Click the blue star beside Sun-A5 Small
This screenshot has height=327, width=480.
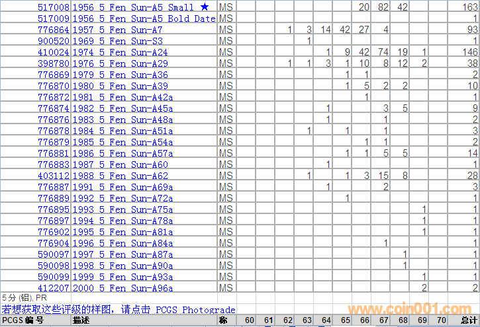pyautogui.click(x=205, y=7)
